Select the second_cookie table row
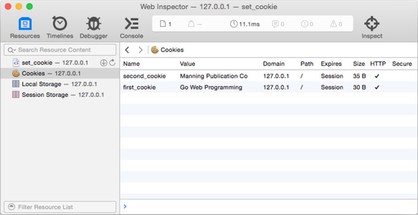The height and width of the screenshot is (215, 418). 269,76
